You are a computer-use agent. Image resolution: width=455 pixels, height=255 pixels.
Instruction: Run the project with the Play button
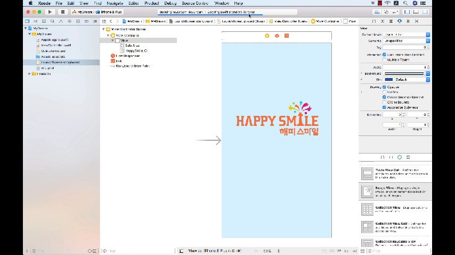click(50, 12)
